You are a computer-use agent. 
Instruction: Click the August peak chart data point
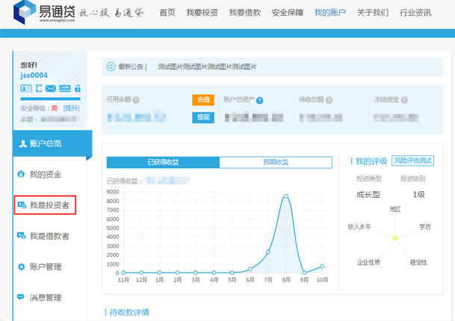(x=285, y=196)
